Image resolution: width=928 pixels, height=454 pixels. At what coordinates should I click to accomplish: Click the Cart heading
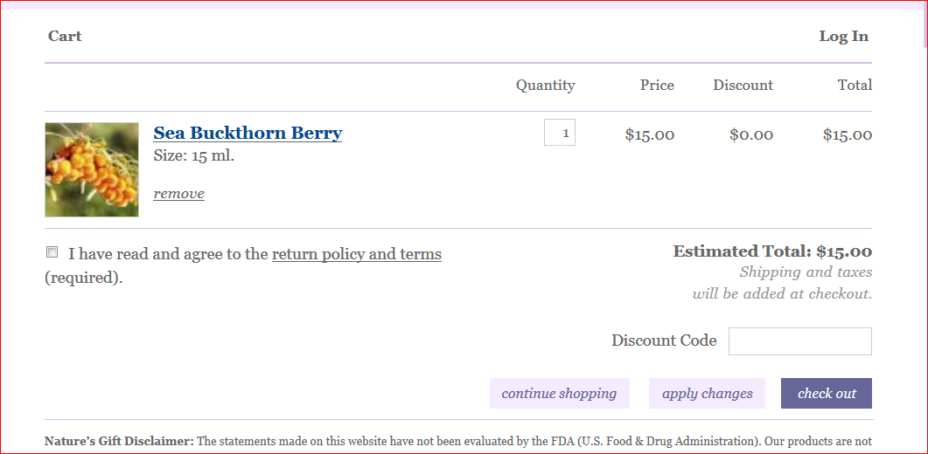(65, 36)
